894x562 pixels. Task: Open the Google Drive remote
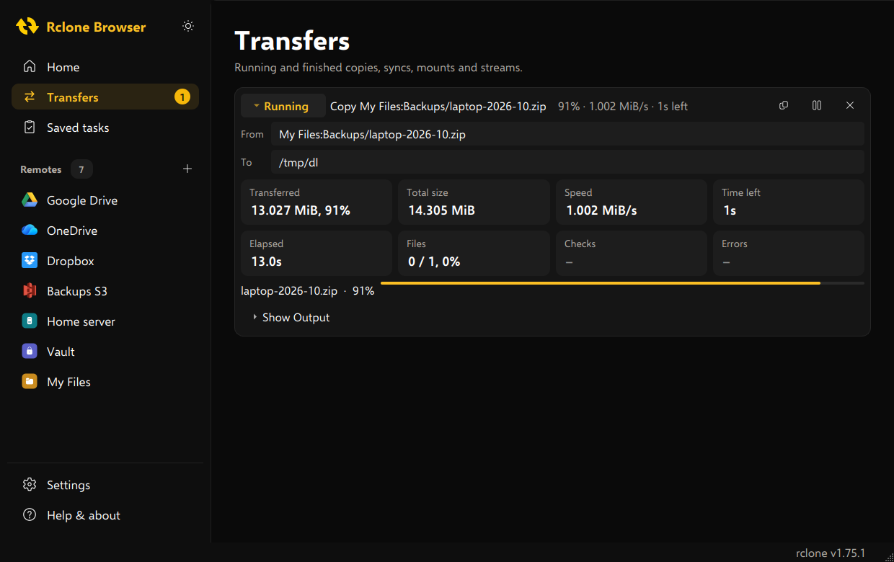[105, 200]
